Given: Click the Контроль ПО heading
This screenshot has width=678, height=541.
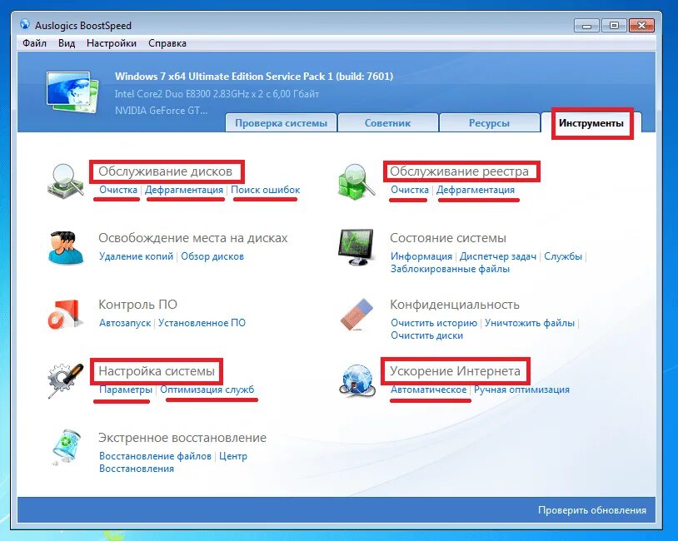Looking at the screenshot, I should coord(138,305).
